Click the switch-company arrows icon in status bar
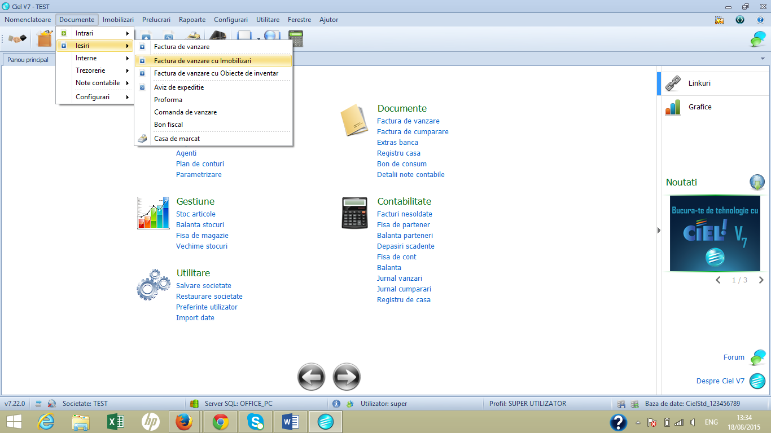 point(38,404)
